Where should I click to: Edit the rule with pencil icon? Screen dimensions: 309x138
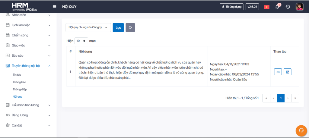point(288,72)
